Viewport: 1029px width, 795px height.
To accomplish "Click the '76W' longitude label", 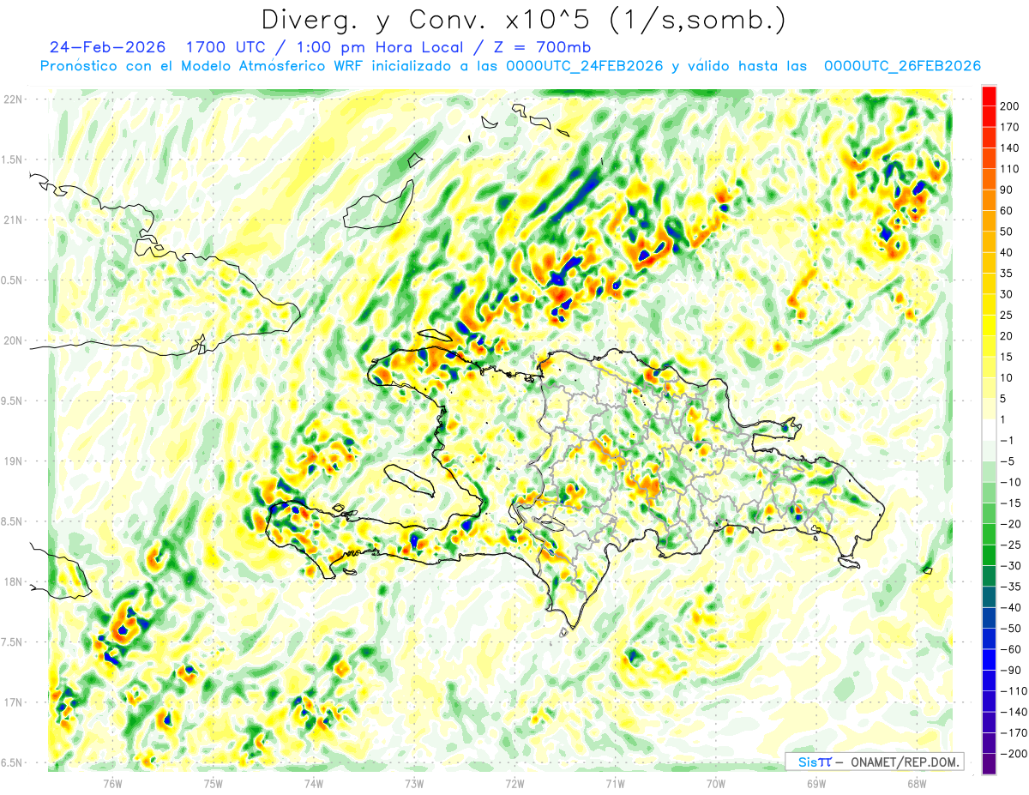I will (112, 784).
